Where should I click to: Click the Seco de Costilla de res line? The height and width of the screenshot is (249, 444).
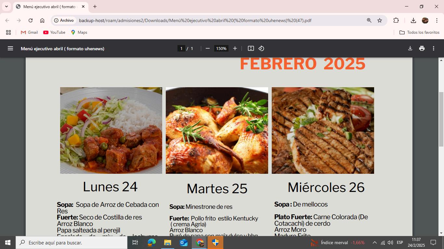[x=99, y=217]
